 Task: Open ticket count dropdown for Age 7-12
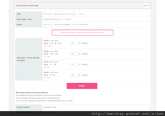click(75, 65)
